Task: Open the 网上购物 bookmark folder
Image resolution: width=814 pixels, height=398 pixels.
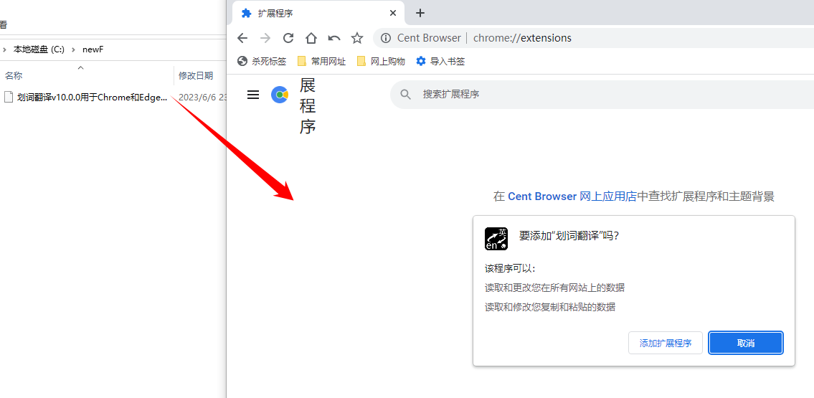Action: tap(381, 61)
